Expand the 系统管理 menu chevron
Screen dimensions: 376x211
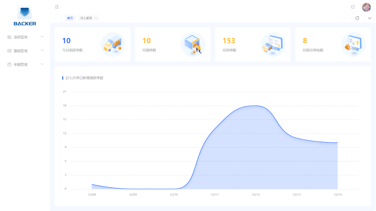tap(42, 37)
